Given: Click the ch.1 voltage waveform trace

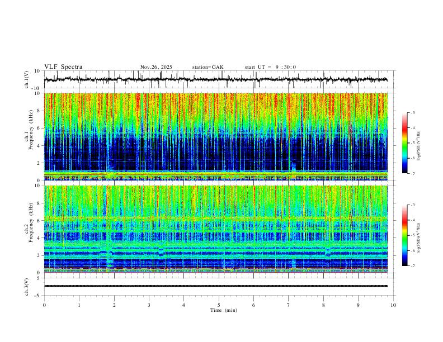Looking at the screenshot, I should [215, 79].
